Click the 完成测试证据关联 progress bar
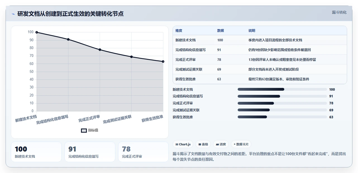 282,110
